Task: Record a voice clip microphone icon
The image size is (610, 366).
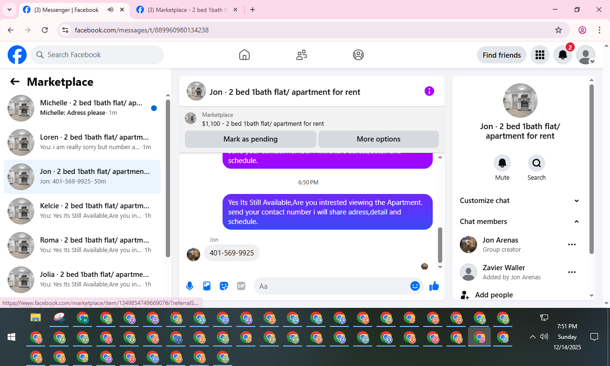Action: click(190, 286)
